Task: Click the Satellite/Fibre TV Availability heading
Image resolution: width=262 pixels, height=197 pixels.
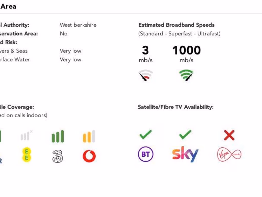Action: point(176,107)
